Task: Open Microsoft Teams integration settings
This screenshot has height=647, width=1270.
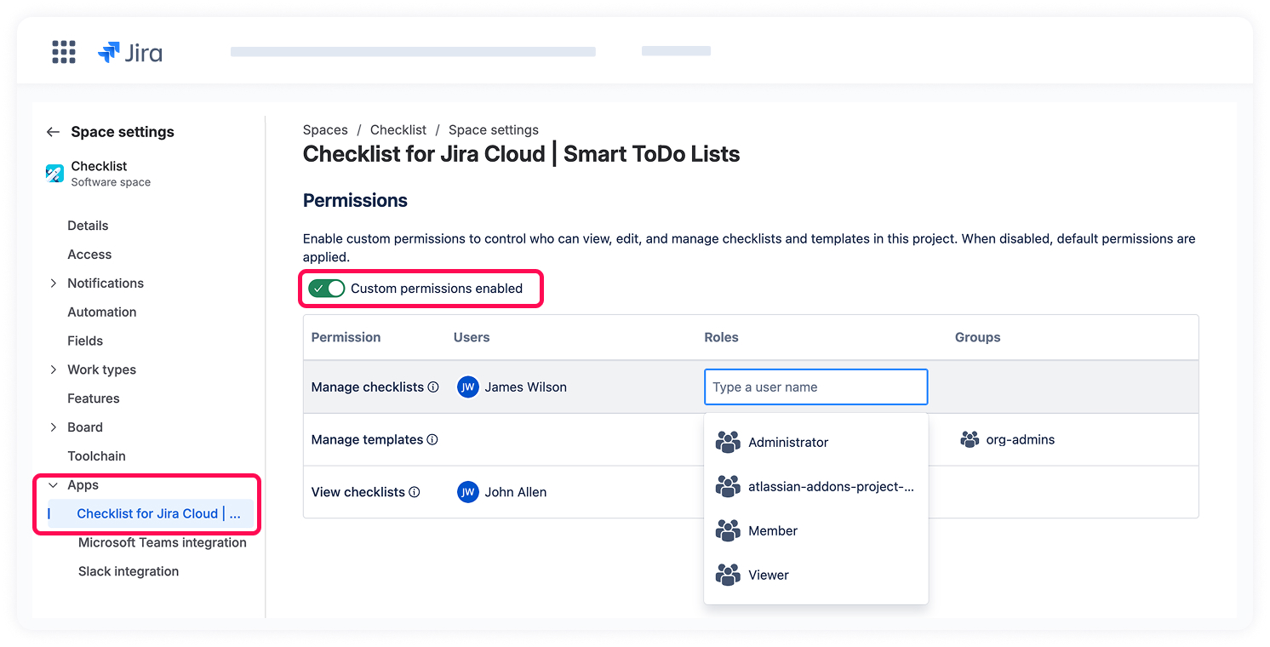Action: [x=162, y=543]
